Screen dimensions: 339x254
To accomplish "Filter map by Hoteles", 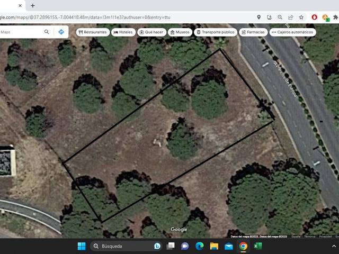I will 123,32.
